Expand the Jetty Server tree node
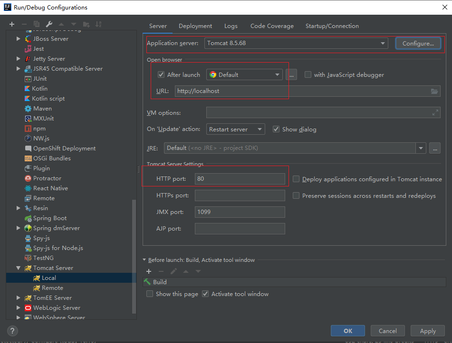 click(19, 59)
